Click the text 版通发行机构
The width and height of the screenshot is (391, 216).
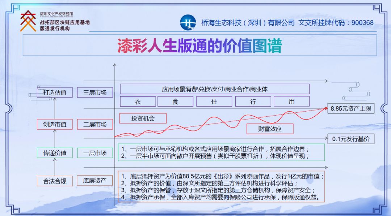coord(55,29)
